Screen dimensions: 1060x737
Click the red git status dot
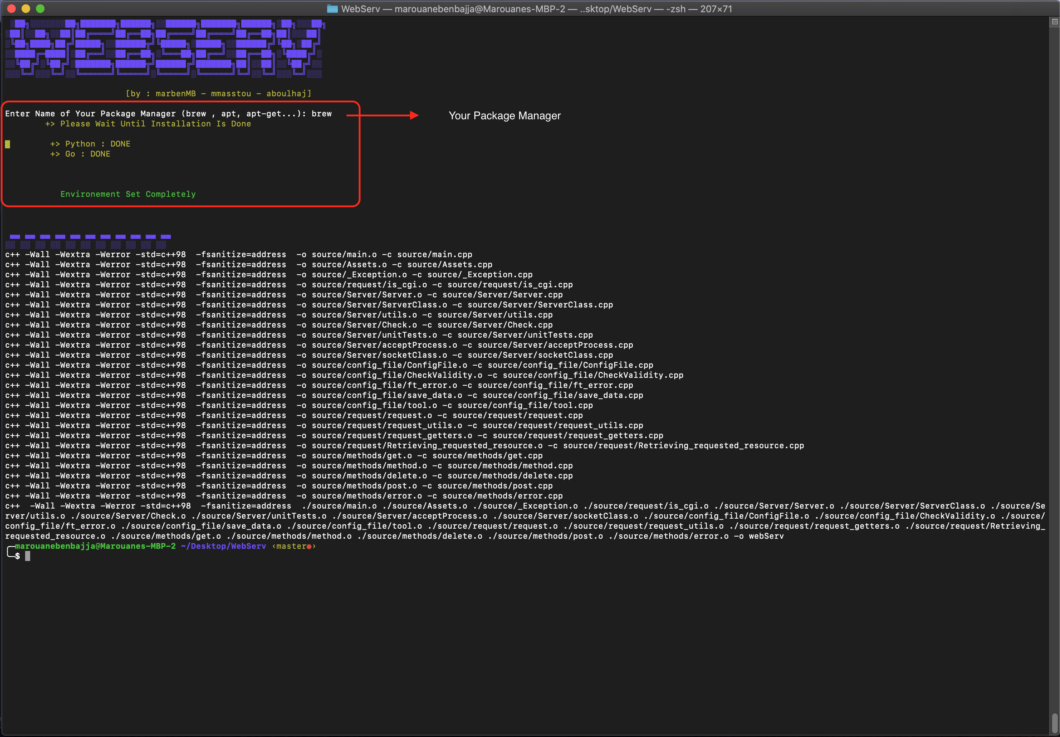(309, 547)
